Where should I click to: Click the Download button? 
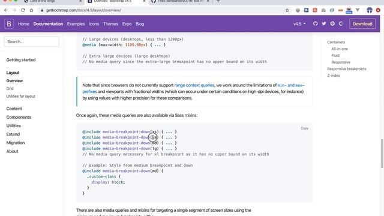362,24
